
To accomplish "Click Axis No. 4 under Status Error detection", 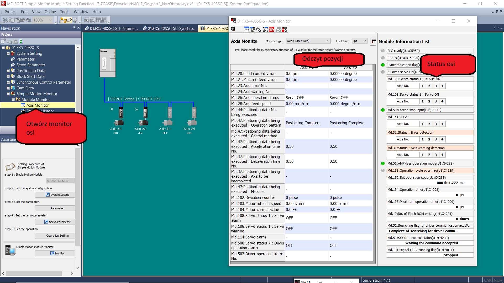I will tap(442, 139).
